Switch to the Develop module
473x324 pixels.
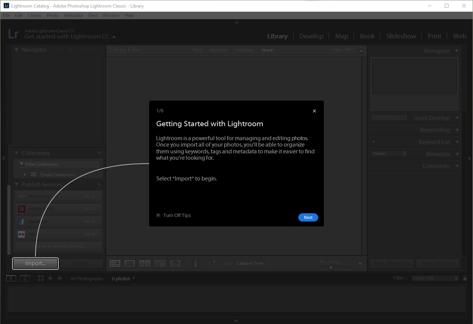click(311, 36)
